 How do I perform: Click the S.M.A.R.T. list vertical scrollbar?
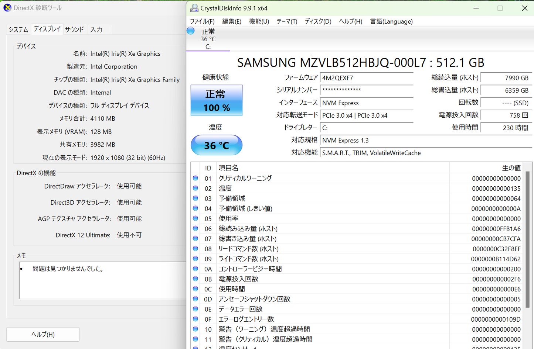coord(527,240)
